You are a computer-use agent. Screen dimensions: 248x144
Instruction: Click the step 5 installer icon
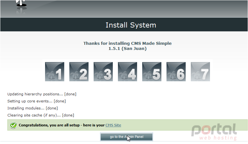[x=152, y=72]
